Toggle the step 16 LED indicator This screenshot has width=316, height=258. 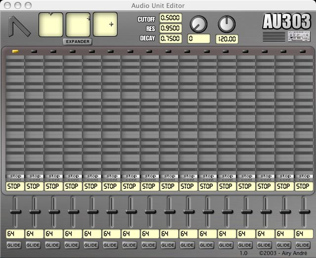tap(303, 51)
